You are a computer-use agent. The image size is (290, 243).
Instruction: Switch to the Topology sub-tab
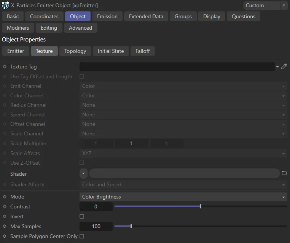75,51
